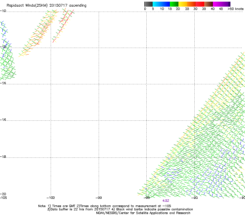Image resolution: width=245 pixels, height=215 pixels.
Task: Click the yellow 20-25 knots color segment
Action: (x=183, y=4)
